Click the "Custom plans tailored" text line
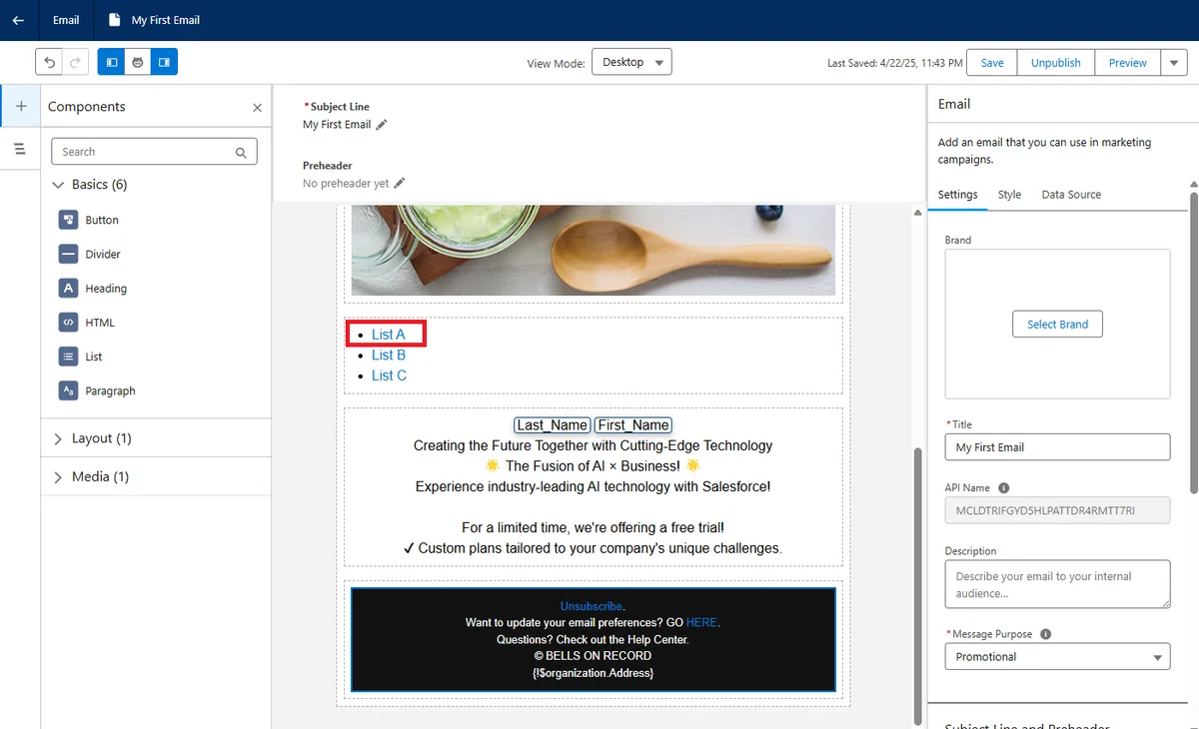Screen dimensions: 1199x729 click(x=594, y=548)
